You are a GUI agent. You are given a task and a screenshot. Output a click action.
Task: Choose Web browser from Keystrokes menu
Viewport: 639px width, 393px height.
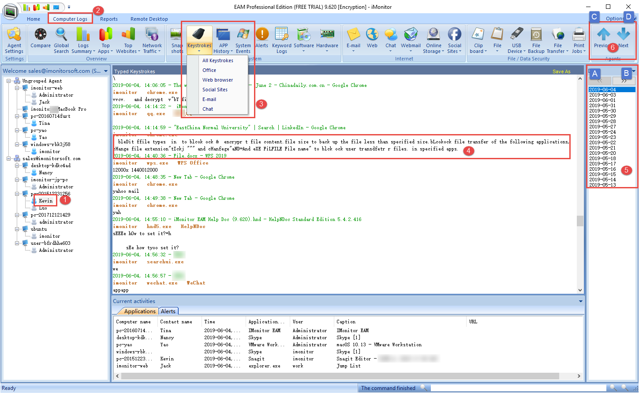[217, 80]
